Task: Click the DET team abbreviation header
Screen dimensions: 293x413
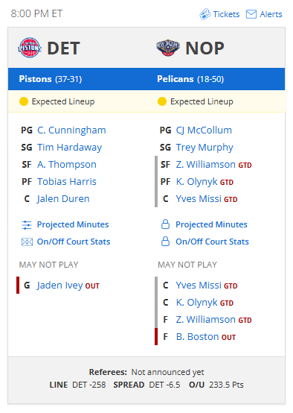Action: (x=63, y=48)
